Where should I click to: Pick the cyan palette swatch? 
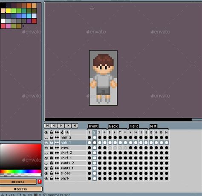tap(29, 16)
